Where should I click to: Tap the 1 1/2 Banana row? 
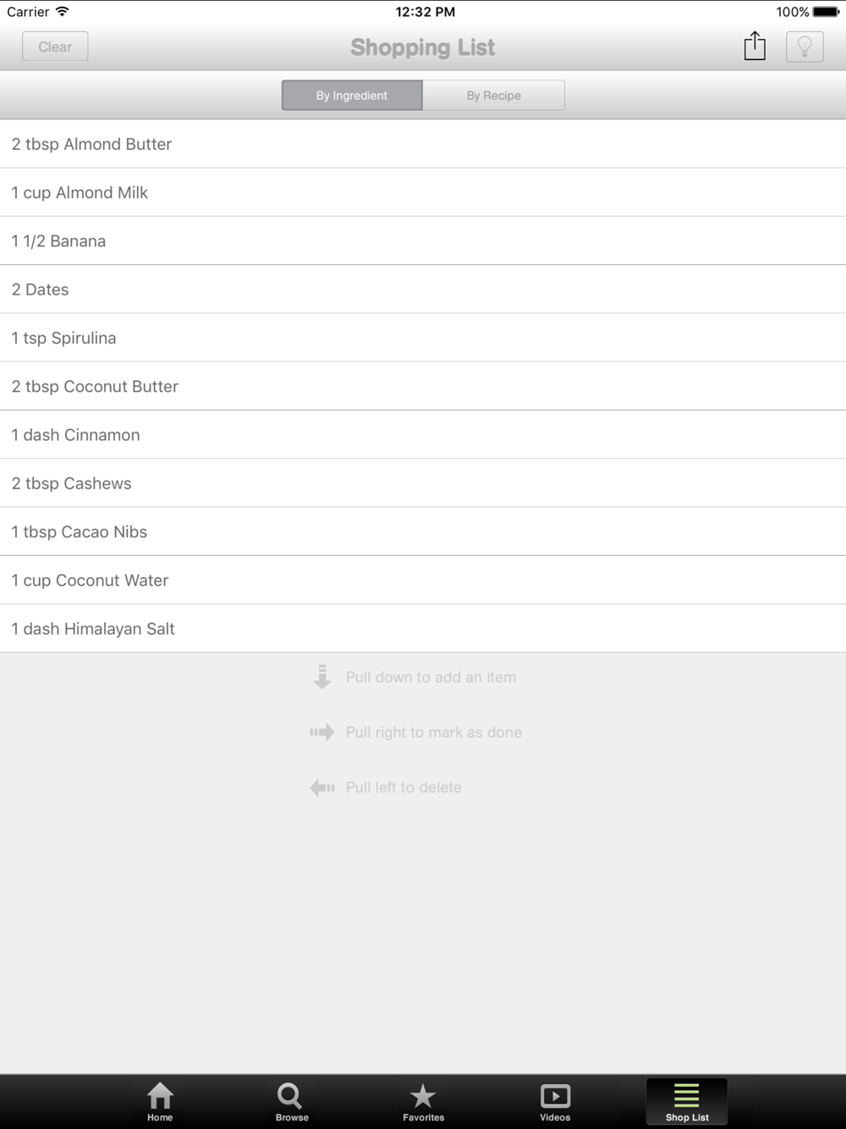tap(423, 240)
